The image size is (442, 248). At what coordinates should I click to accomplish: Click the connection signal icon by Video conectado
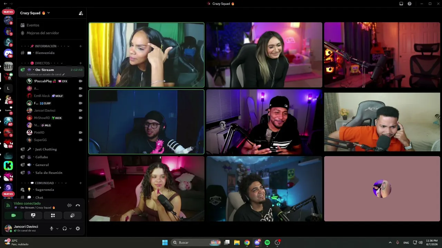coord(8,205)
